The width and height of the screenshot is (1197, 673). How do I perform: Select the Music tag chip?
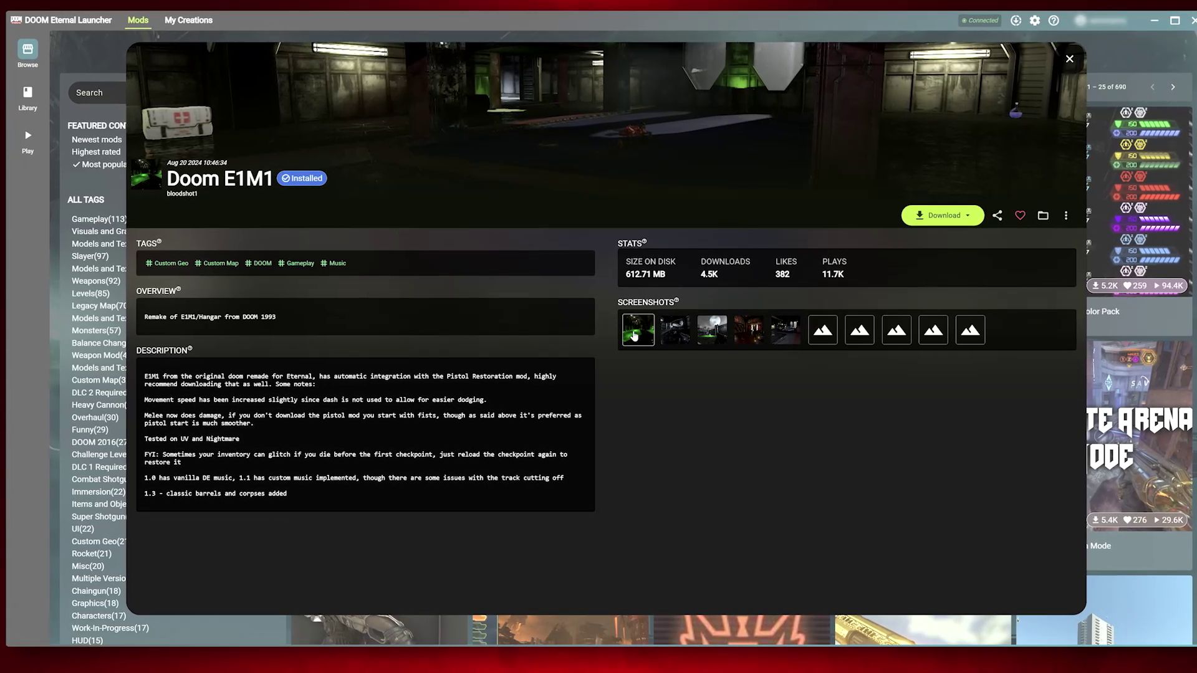tap(333, 263)
